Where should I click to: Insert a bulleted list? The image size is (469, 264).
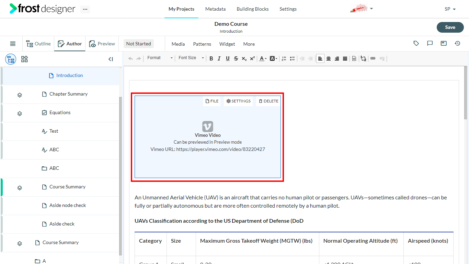tap(292, 58)
